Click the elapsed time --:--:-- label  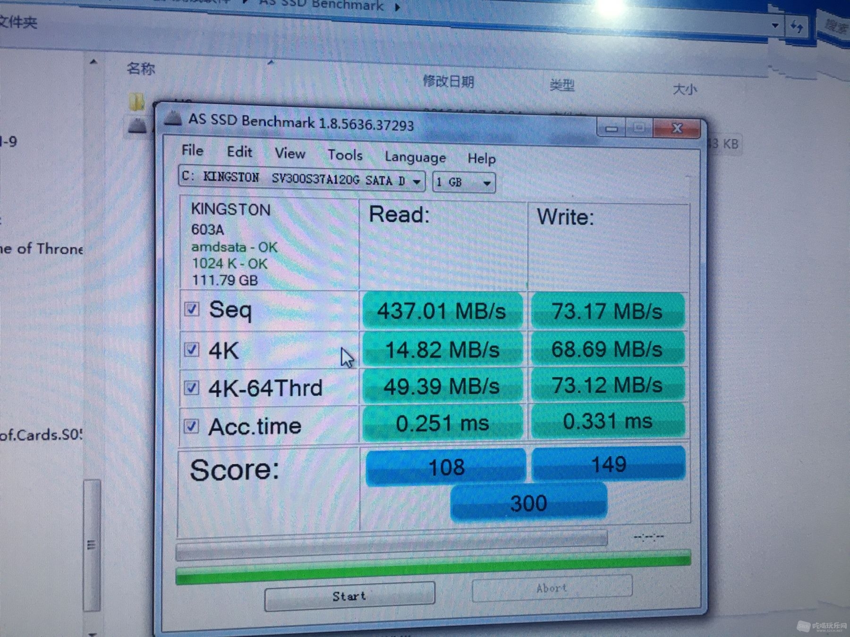click(x=649, y=536)
